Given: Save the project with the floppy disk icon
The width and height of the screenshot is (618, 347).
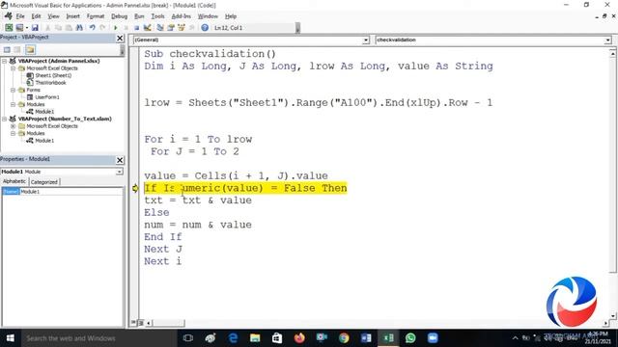Looking at the screenshot, I should pos(35,28).
